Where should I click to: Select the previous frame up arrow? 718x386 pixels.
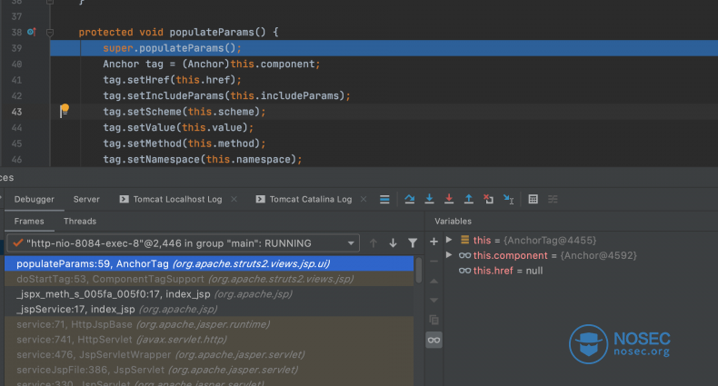(x=374, y=243)
